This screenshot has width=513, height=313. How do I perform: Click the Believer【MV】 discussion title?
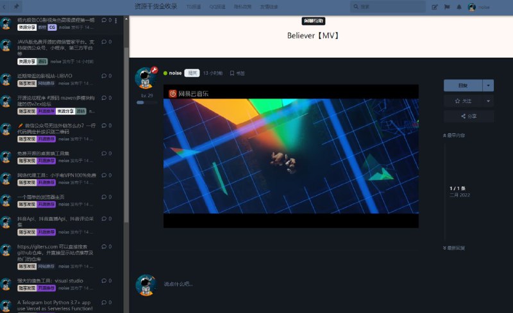(x=313, y=36)
